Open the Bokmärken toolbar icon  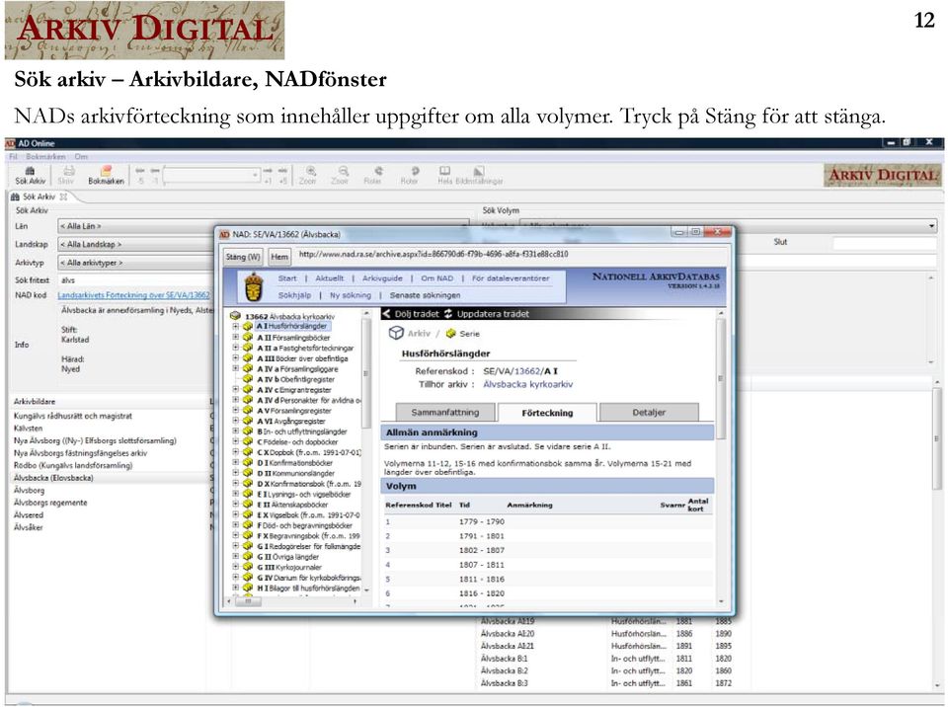(106, 176)
